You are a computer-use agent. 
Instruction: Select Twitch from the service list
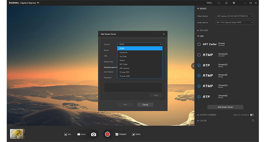point(140,60)
